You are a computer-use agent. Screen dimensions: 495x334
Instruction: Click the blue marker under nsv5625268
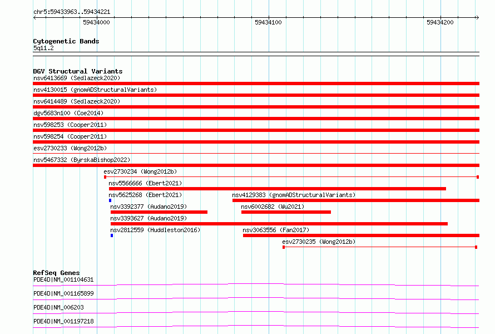(110, 200)
